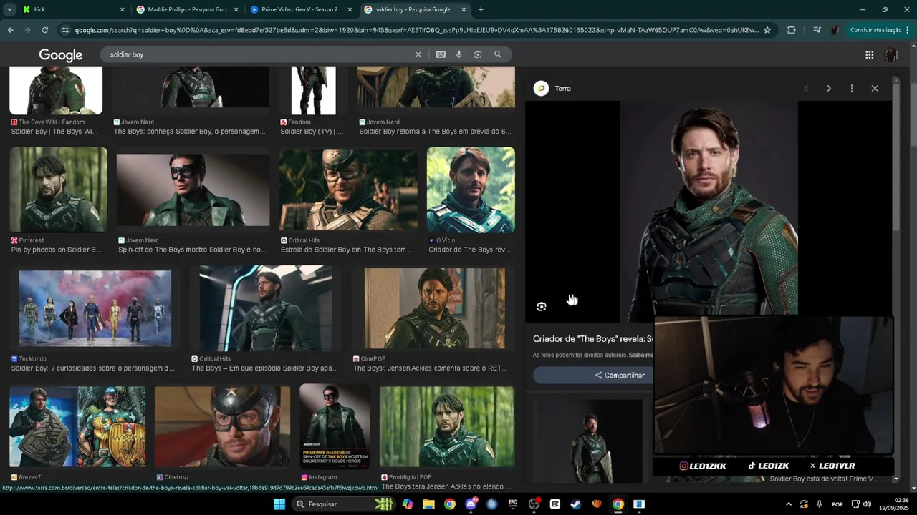917x515 pixels.
Task: Show the previous image in preview panel
Action: click(x=806, y=88)
